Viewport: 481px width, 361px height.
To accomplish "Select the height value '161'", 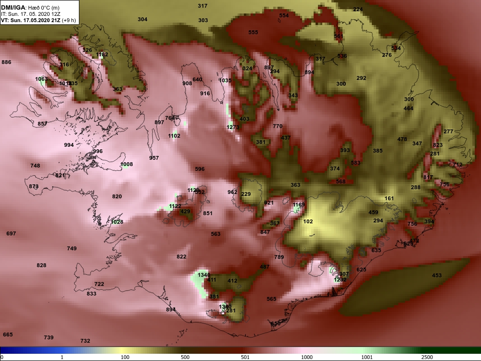I will 389,198.
